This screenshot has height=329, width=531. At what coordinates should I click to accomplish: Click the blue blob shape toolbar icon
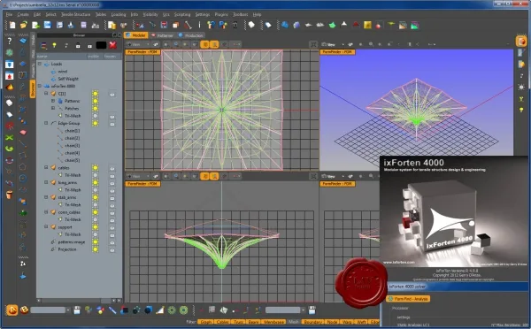click(x=285, y=25)
